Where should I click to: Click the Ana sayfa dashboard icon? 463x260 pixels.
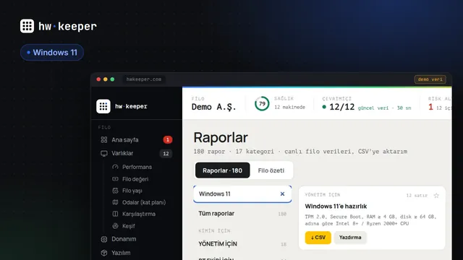(104, 139)
